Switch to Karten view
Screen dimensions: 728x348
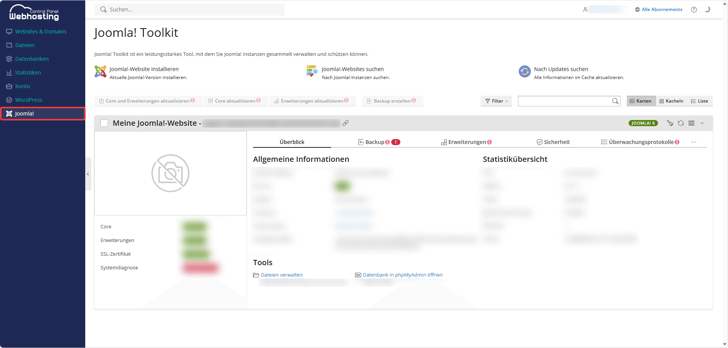641,101
